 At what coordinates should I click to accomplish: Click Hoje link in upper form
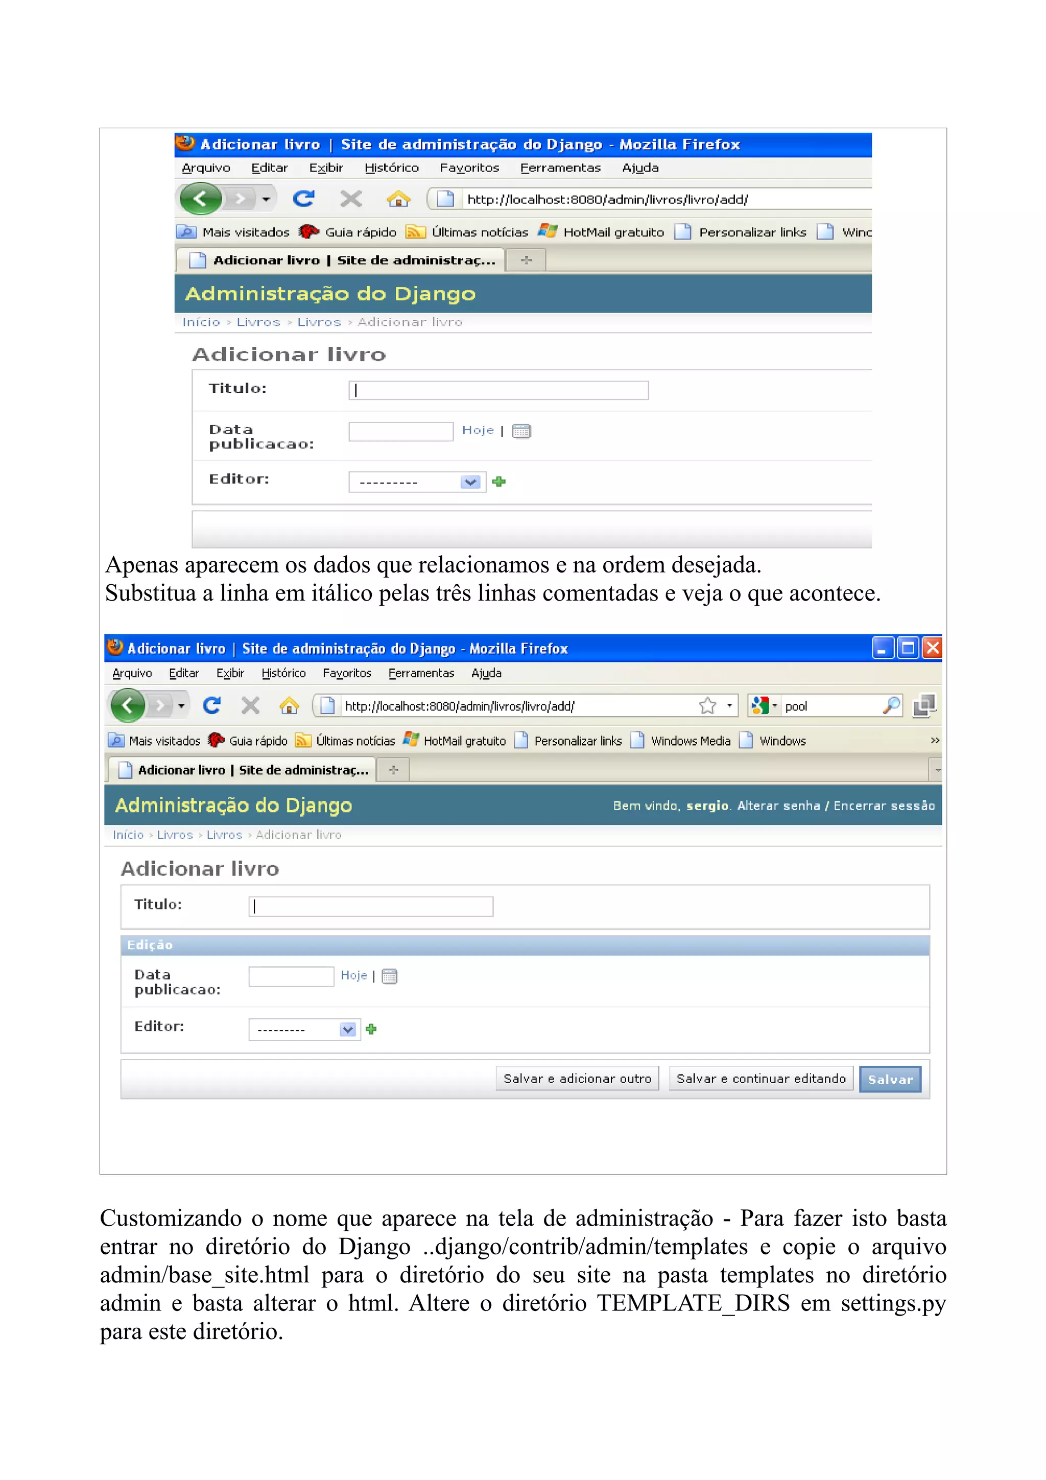[478, 430]
